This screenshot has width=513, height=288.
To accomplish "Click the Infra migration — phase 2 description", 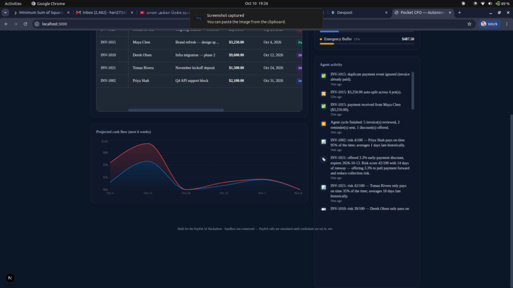I will 195,55.
